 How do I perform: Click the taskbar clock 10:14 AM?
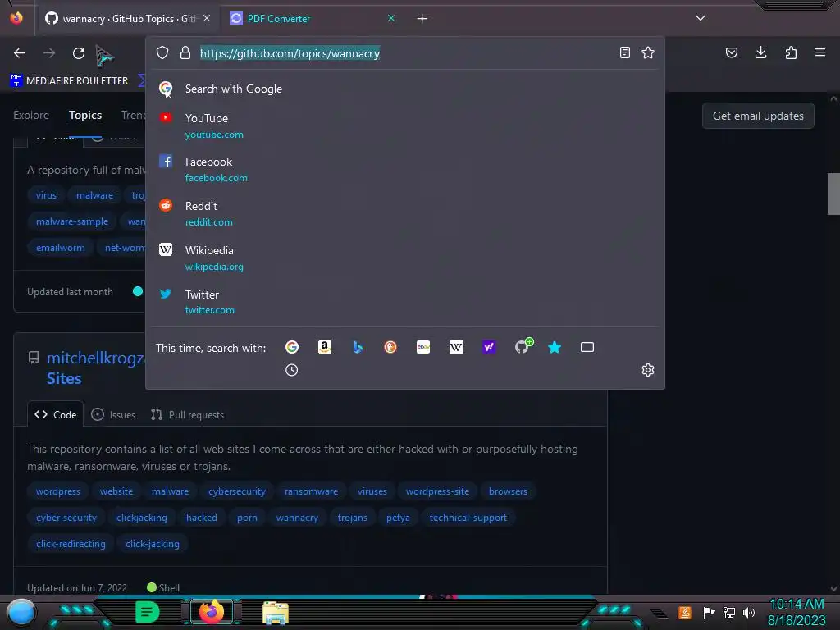point(797,605)
